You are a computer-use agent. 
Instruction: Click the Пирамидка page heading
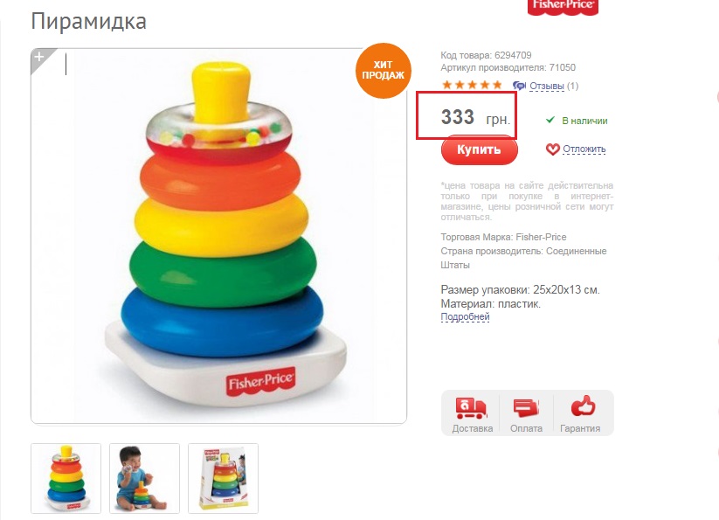tap(88, 22)
